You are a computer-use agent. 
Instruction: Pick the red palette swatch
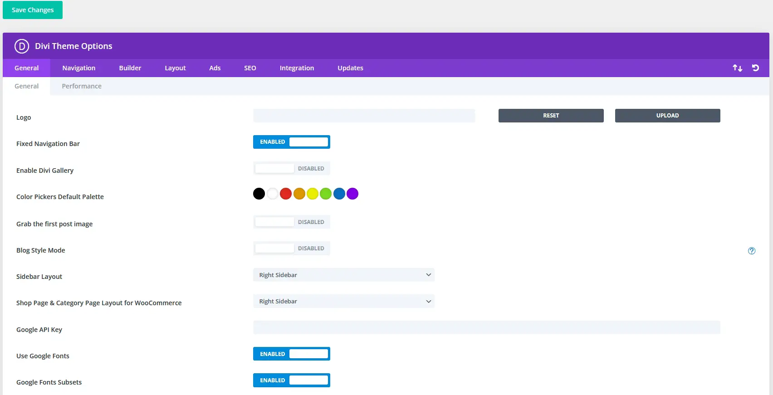(x=286, y=194)
